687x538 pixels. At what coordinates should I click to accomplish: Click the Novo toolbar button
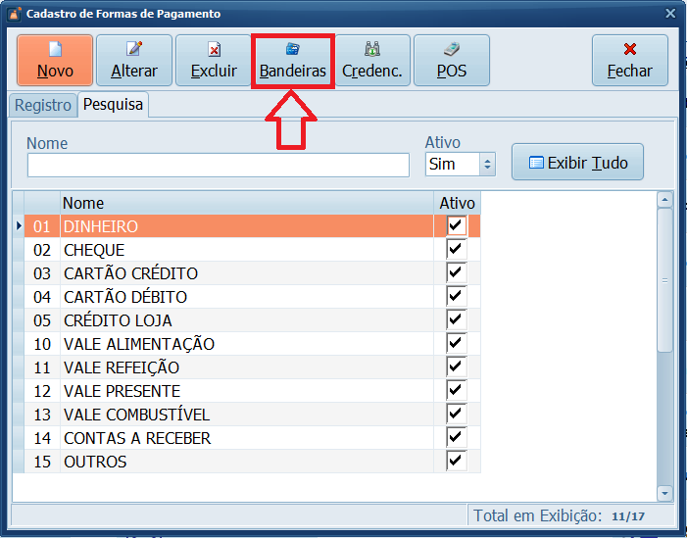(x=55, y=61)
